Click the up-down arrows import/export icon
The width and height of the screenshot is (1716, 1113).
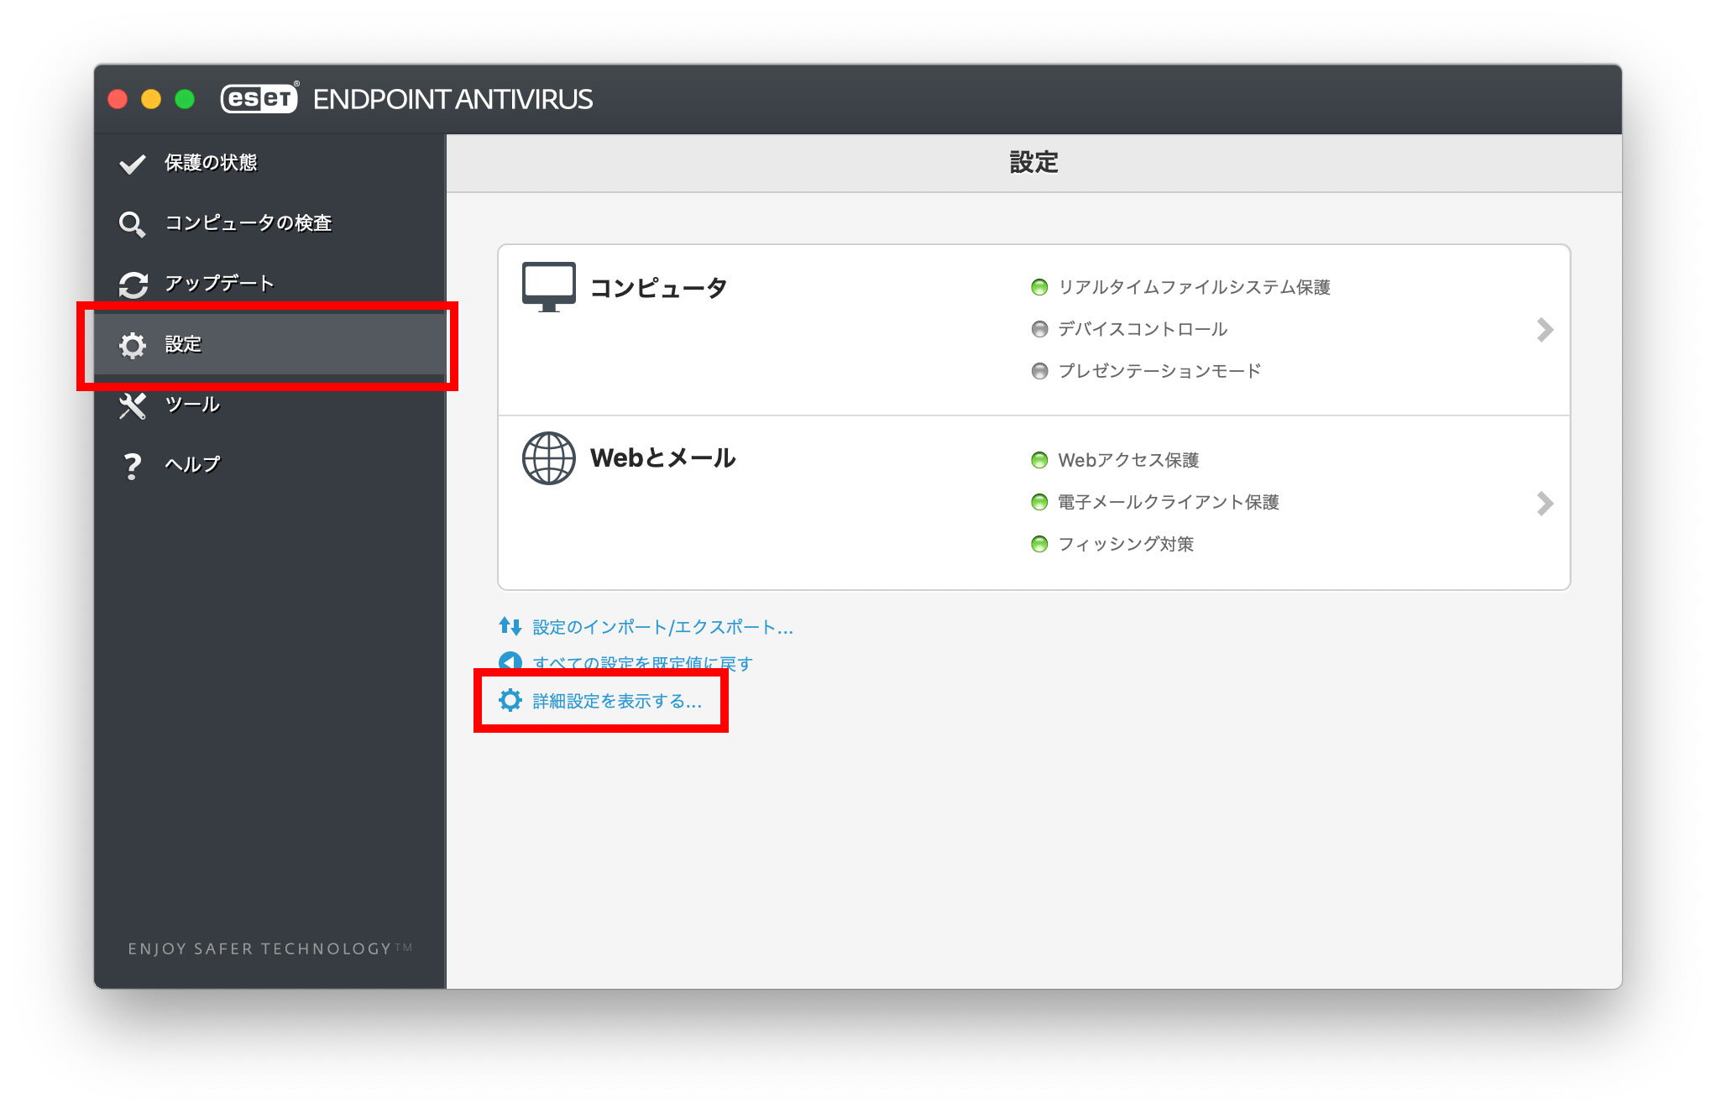pyautogui.click(x=510, y=626)
